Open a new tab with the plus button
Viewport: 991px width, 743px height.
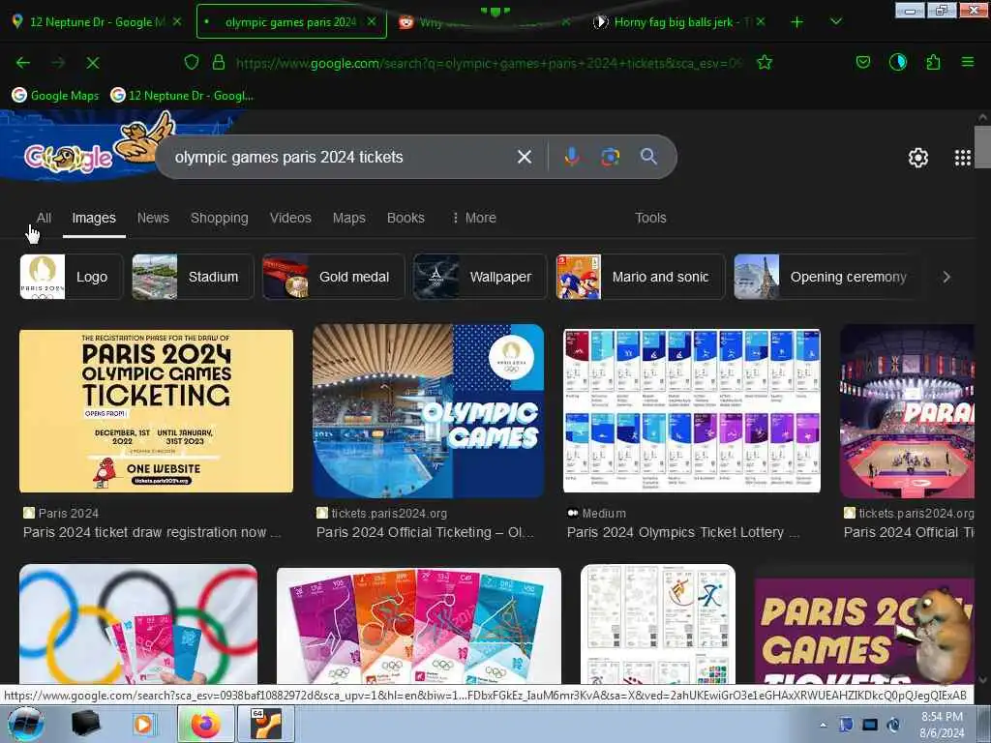tap(797, 22)
